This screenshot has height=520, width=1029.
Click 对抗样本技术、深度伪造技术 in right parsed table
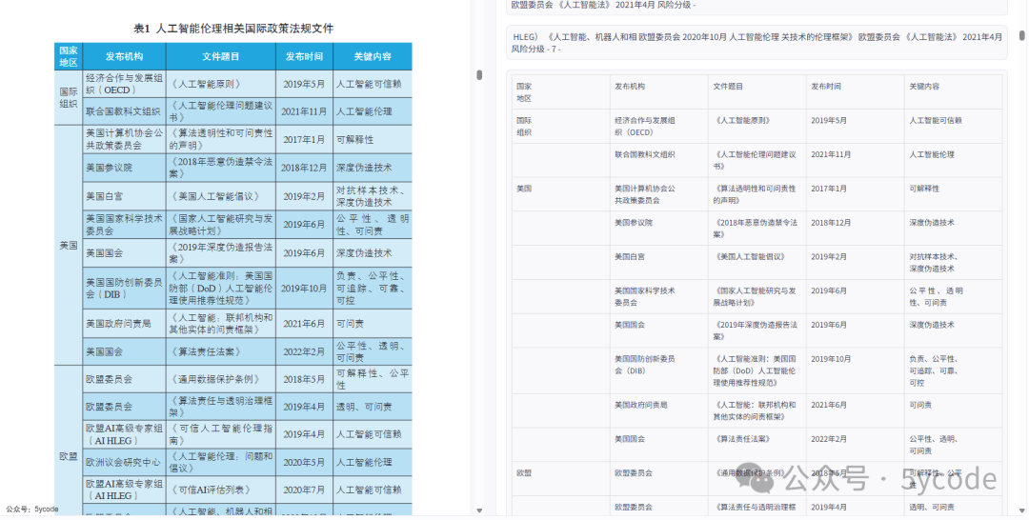[x=933, y=262]
